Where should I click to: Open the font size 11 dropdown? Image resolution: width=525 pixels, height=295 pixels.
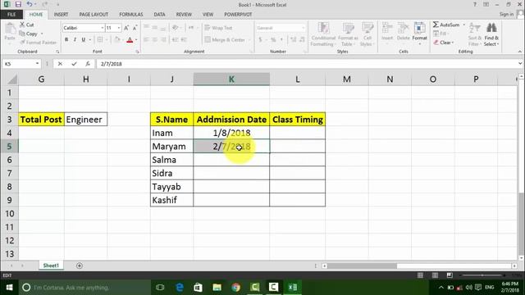coord(119,28)
